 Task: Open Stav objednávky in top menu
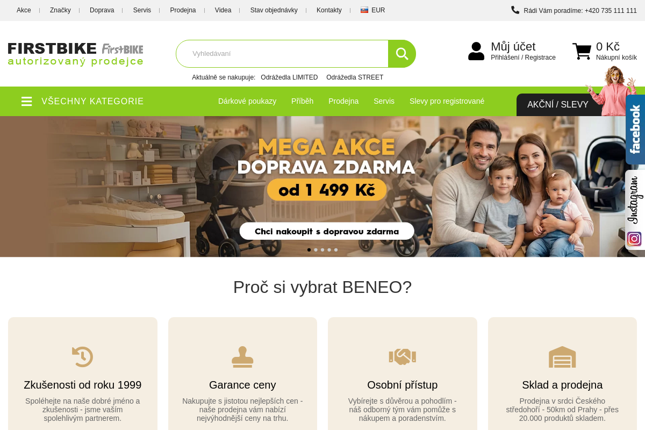pyautogui.click(x=274, y=10)
